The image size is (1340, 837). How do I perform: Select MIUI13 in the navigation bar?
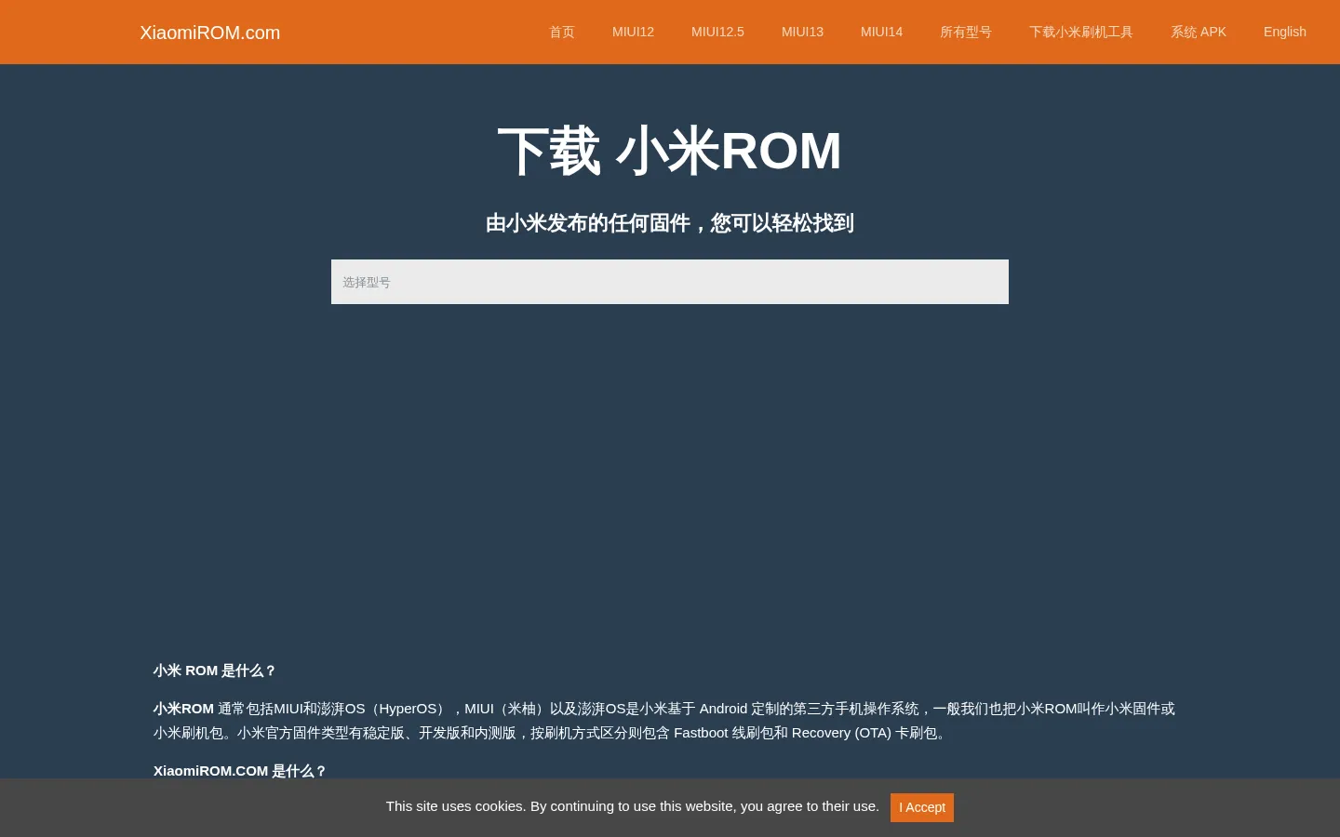[802, 32]
